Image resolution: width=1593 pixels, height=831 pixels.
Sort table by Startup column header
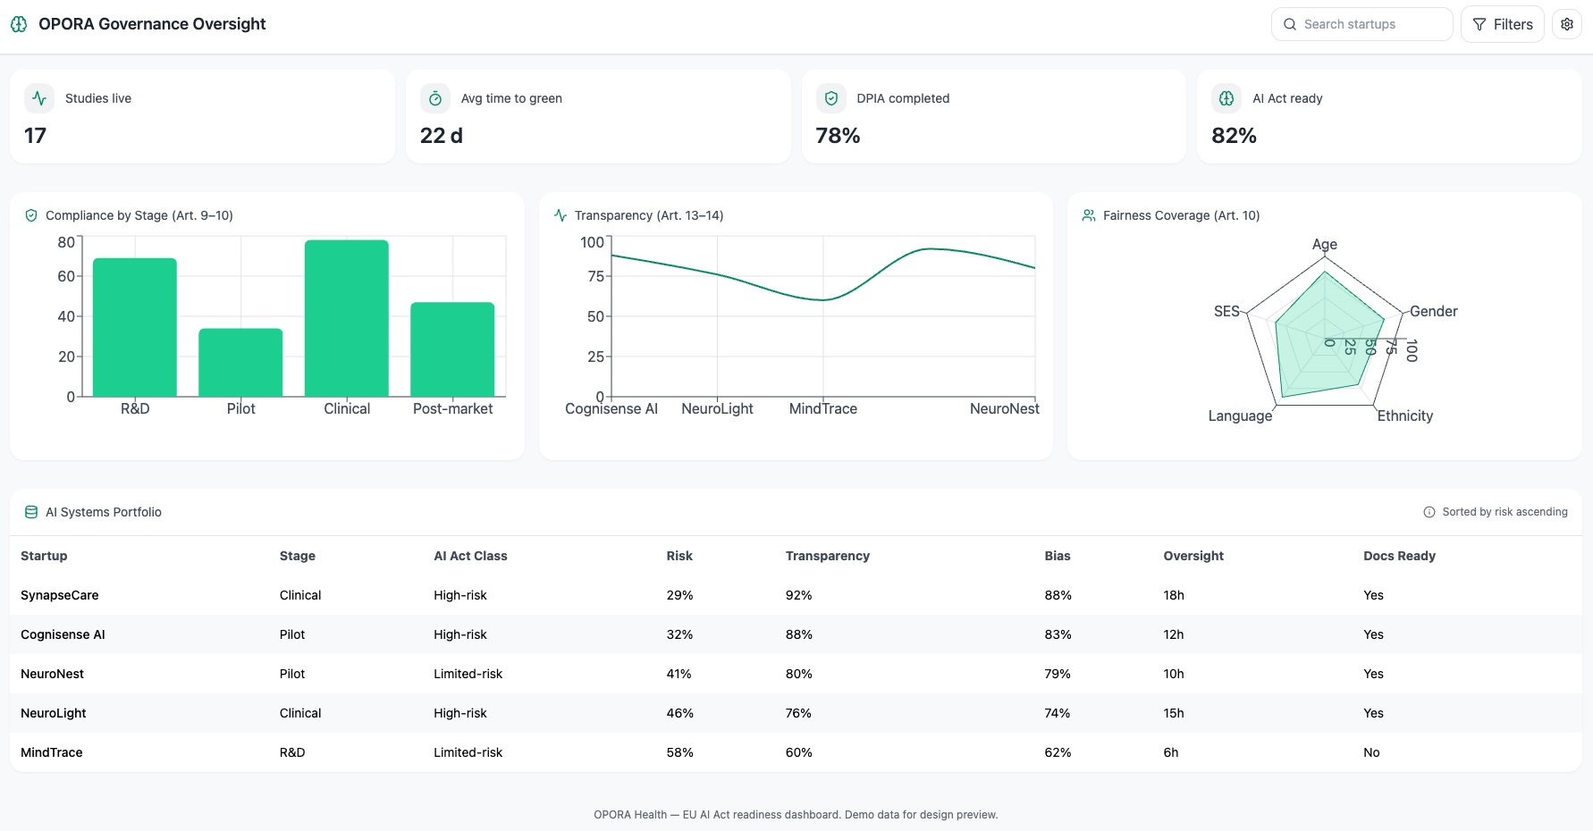pos(44,556)
